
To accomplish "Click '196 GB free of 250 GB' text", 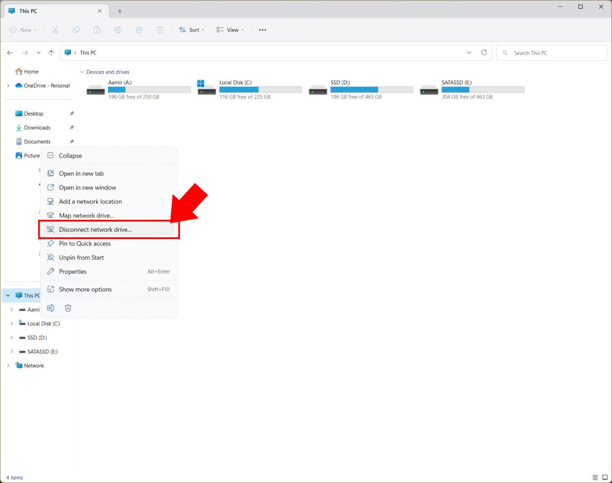I will (134, 97).
